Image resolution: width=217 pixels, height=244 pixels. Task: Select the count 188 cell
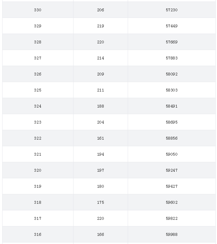point(101,106)
